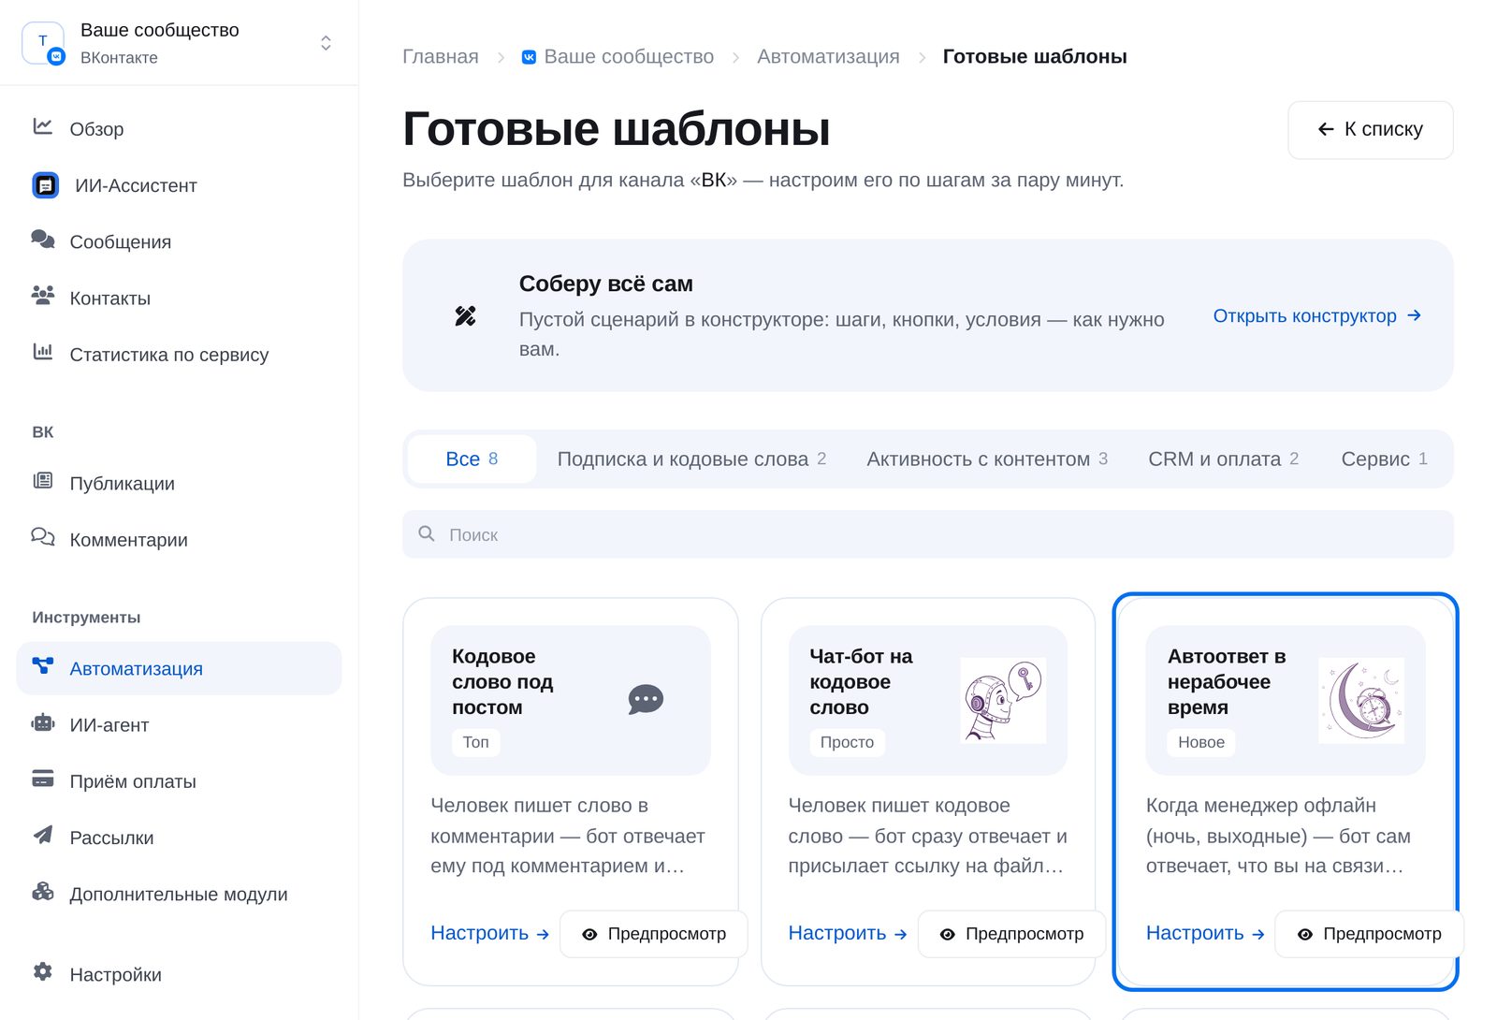Open the CRM и оплата tab
Image resolution: width=1497 pixels, height=1020 pixels.
coord(1224,459)
